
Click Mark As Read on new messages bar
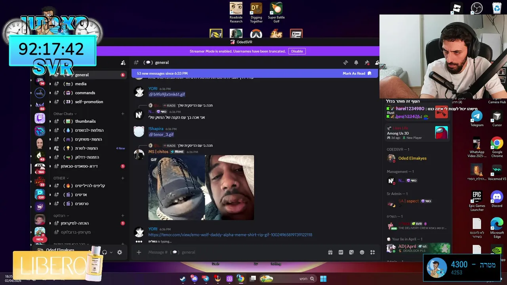tap(357, 73)
